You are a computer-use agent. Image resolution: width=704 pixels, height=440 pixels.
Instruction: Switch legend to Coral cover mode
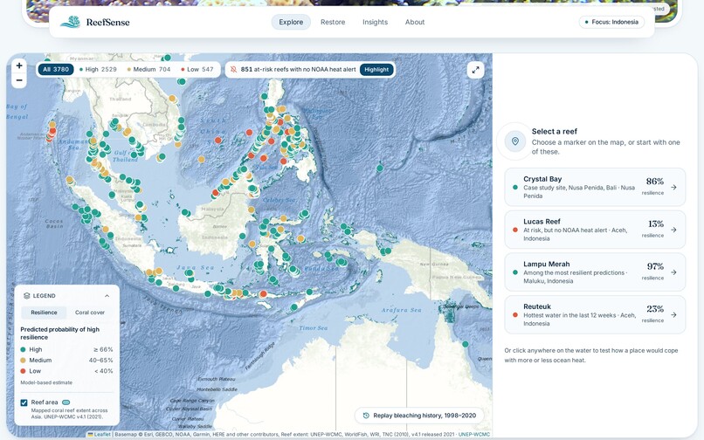click(x=90, y=313)
